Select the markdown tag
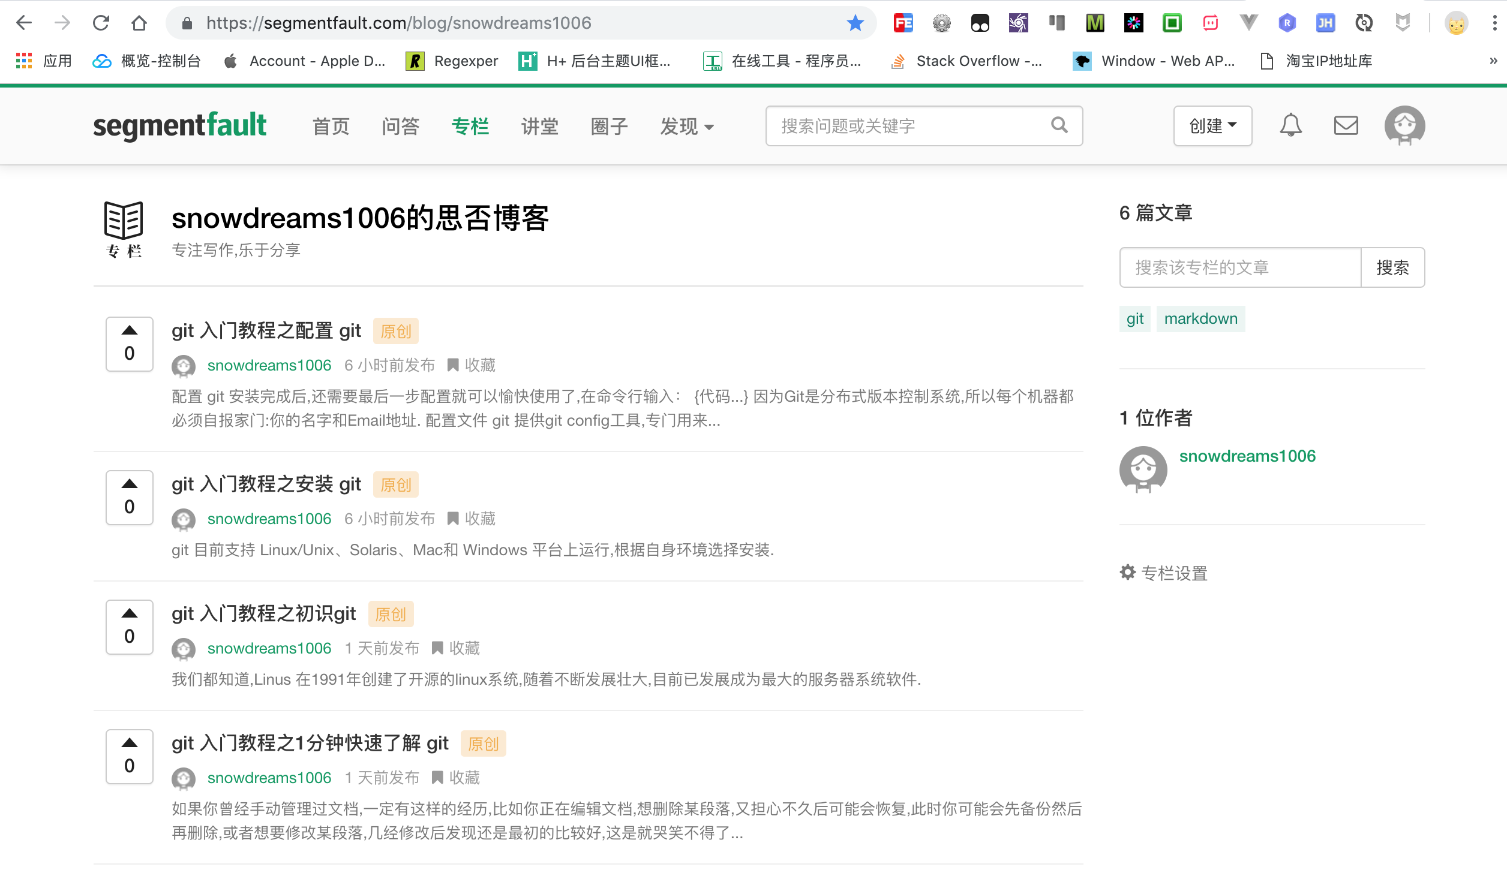The width and height of the screenshot is (1507, 873). pos(1200,318)
